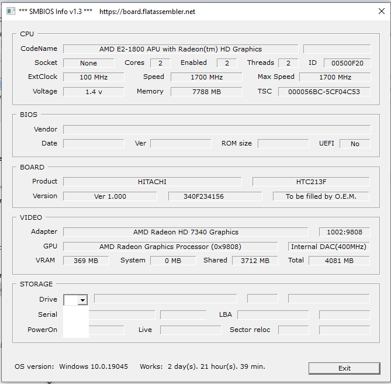Click the empty BIOS Date field
Screen dimensions: 391x384
(x=94, y=144)
